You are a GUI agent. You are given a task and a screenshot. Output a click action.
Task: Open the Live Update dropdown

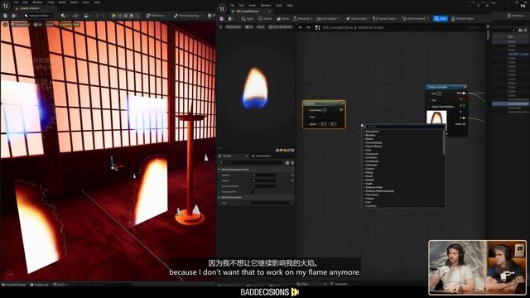[x=328, y=18]
